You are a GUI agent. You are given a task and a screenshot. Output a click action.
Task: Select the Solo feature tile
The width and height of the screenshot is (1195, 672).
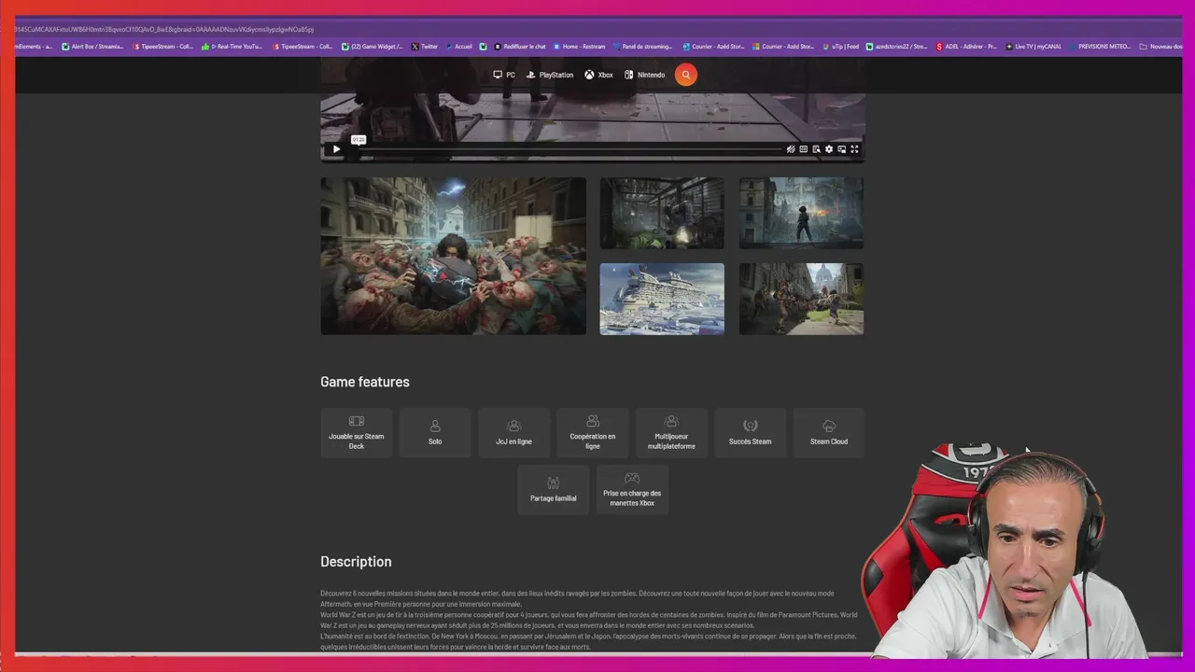435,433
